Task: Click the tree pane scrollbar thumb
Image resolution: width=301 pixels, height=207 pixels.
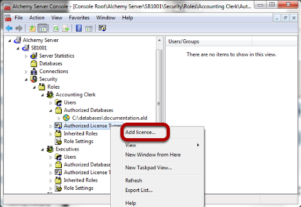Action: click(x=159, y=104)
